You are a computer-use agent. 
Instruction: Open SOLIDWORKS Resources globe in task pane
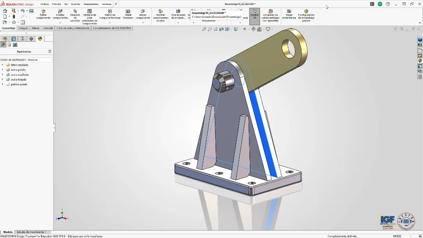coord(420,40)
